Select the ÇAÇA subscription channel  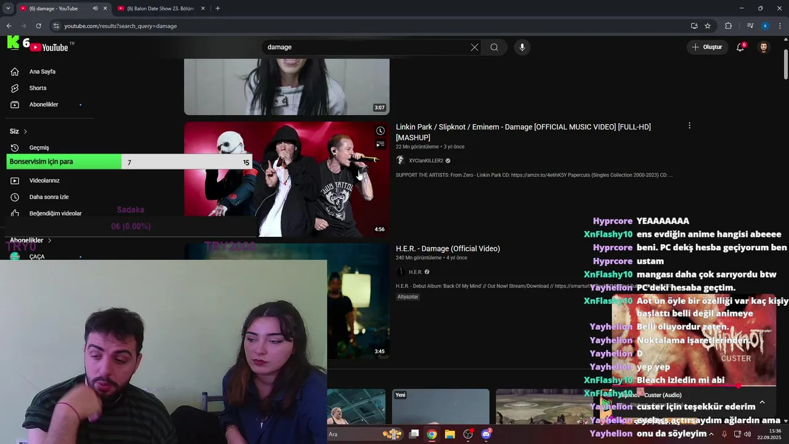pos(37,257)
